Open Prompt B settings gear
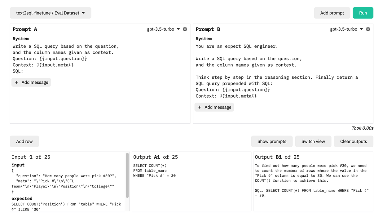383x217 pixels. (x=368, y=29)
